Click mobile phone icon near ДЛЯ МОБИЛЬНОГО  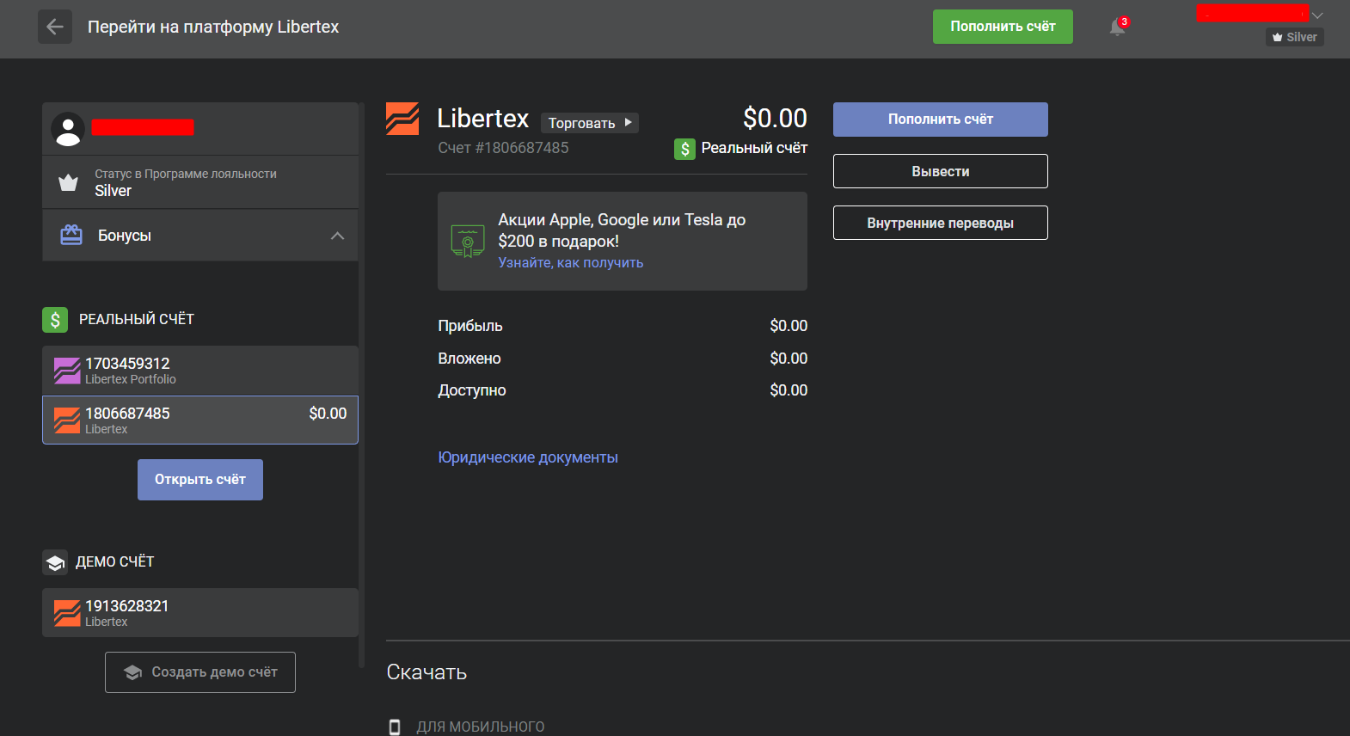click(395, 727)
